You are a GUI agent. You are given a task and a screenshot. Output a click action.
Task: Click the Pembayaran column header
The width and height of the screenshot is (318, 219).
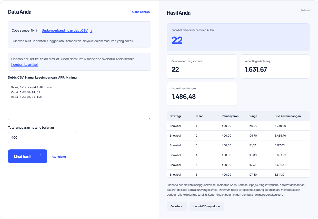pos(230,116)
